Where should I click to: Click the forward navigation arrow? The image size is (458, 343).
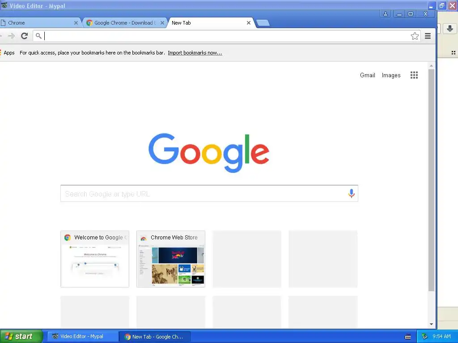pos(11,36)
